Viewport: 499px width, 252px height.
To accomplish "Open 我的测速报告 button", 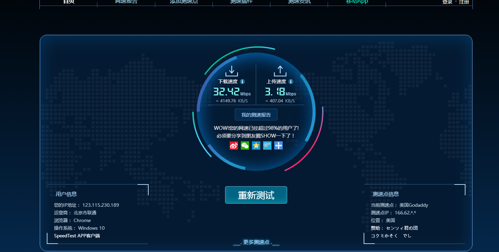I will [x=256, y=115].
